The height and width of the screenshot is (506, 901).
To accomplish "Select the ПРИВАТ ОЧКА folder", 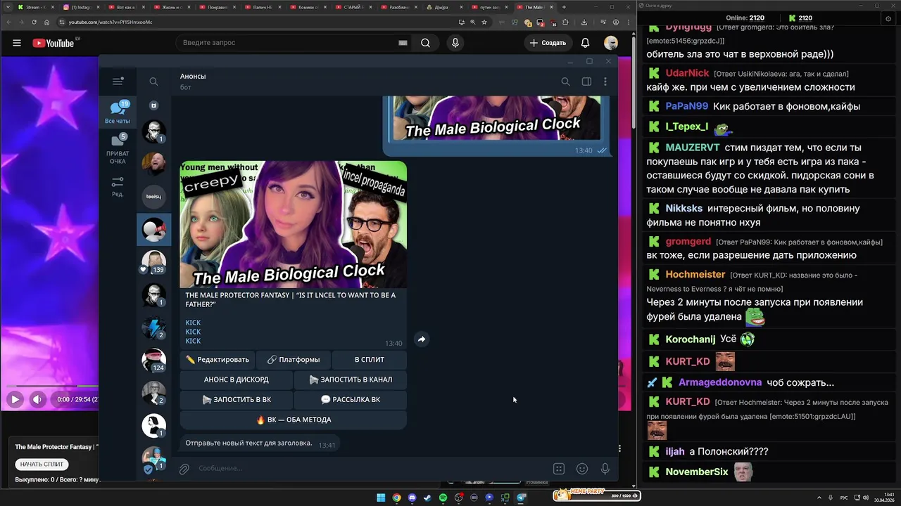I will click(x=118, y=150).
